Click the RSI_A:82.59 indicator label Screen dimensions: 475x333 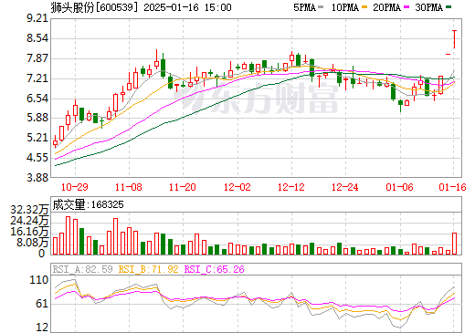click(82, 269)
